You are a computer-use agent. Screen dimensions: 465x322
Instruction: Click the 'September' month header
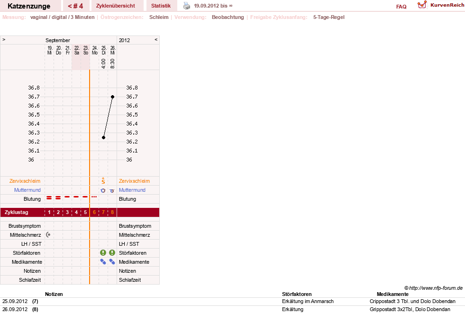57,40
